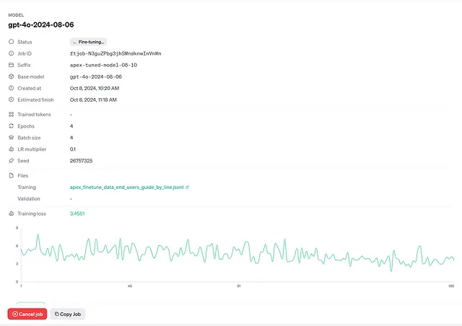Click the Status circle icon
462x326 pixels.
pyautogui.click(x=12, y=42)
